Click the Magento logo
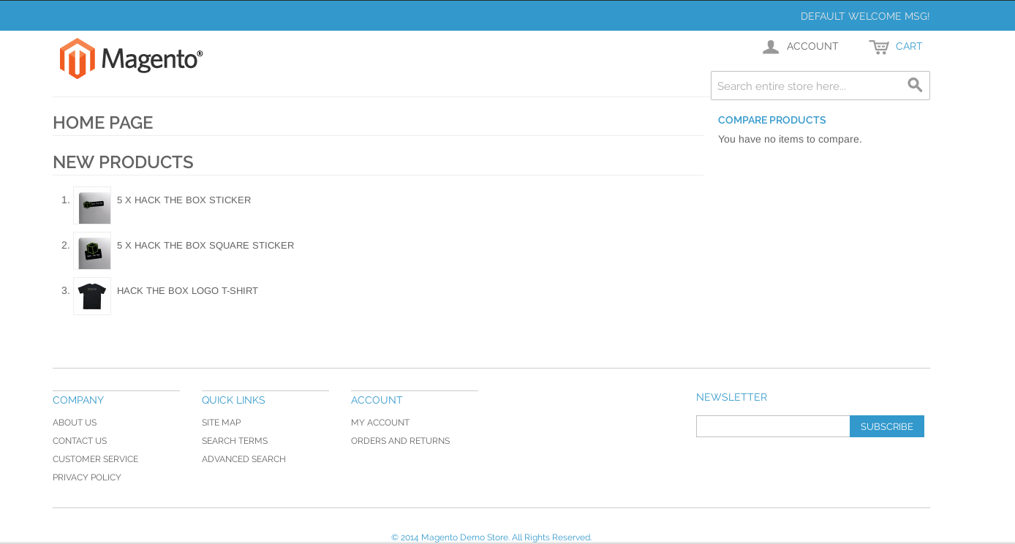 [x=131, y=58]
